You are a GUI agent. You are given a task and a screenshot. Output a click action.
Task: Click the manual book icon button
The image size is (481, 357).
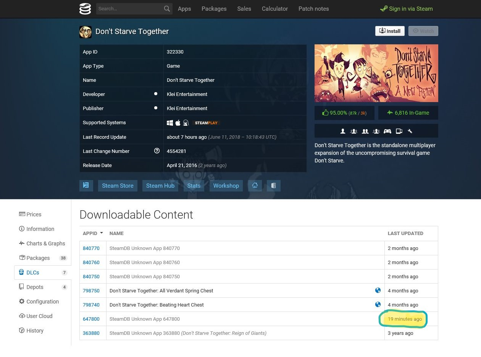pos(273,185)
